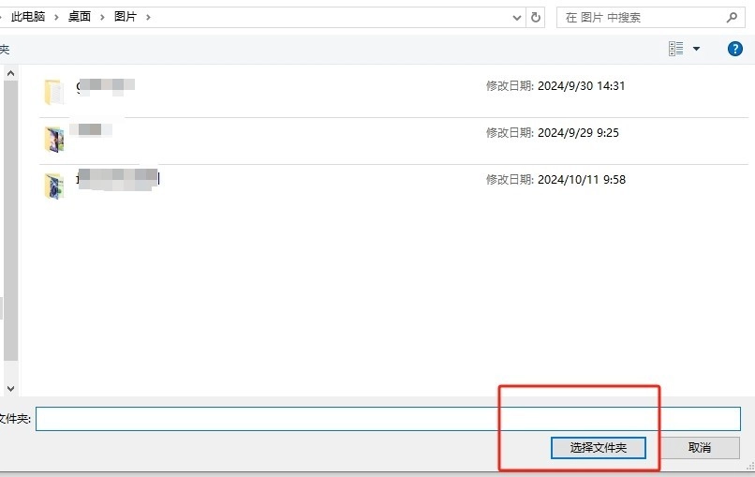755x477 pixels.
Task: Go to 桌面 in the breadcrumb path
Action: (x=80, y=17)
